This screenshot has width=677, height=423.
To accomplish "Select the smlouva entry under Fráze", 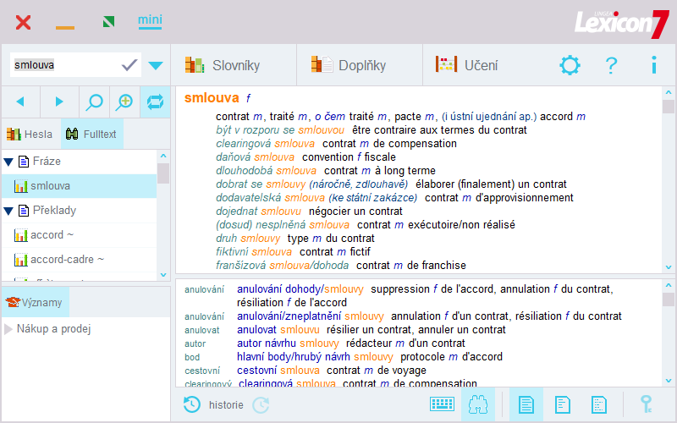I will [x=80, y=186].
